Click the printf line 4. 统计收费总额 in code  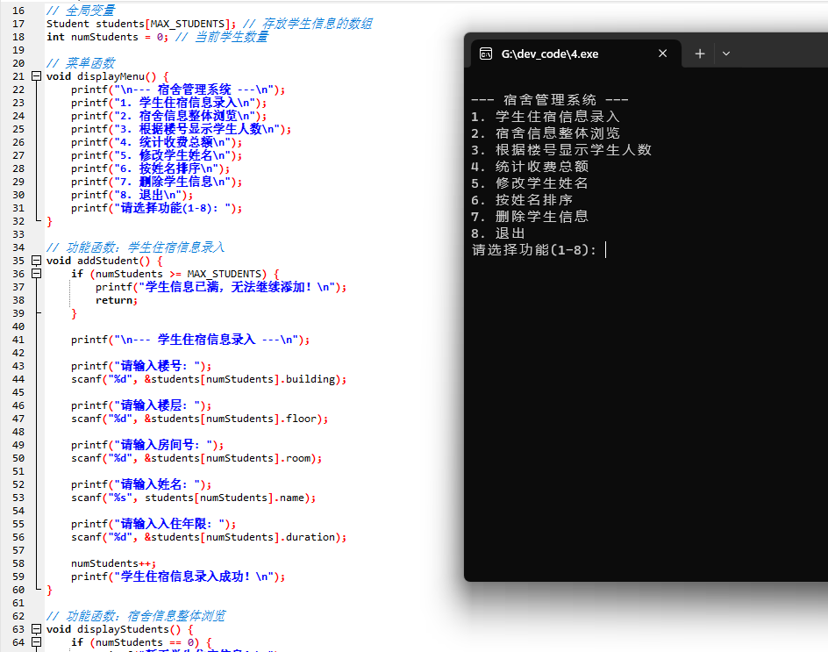[157, 143]
